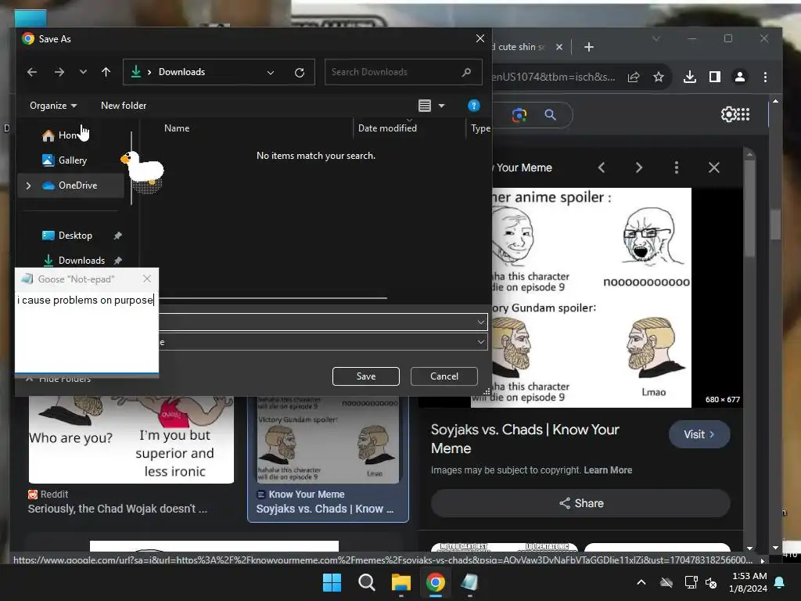Go back in Save As dialog
The height and width of the screenshot is (601, 801).
[x=31, y=72]
